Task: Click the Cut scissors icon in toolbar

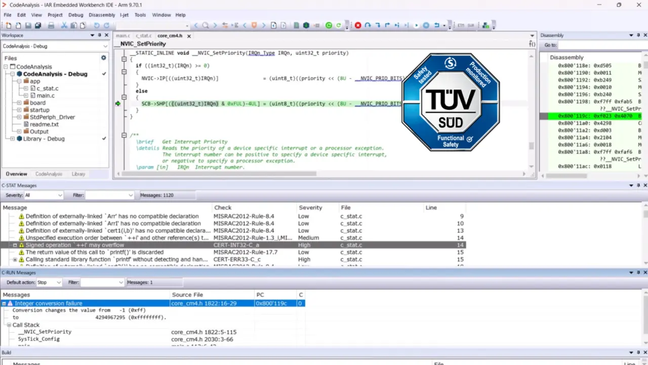Action: coord(64,25)
